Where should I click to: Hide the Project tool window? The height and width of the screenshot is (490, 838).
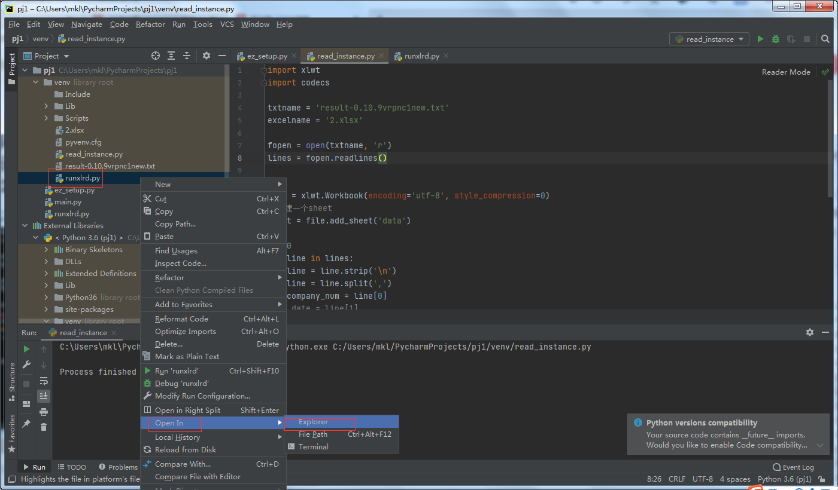click(x=221, y=56)
